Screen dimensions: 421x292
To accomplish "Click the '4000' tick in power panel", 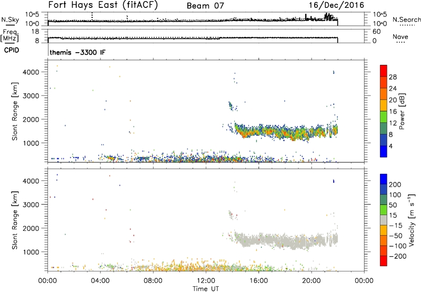I will [31, 72].
